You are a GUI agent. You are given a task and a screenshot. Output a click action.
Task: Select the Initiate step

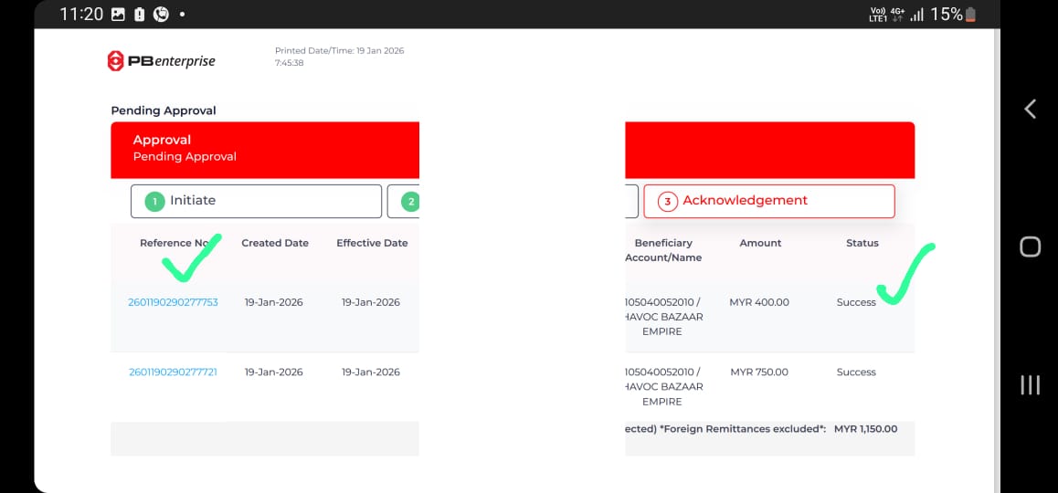click(256, 201)
